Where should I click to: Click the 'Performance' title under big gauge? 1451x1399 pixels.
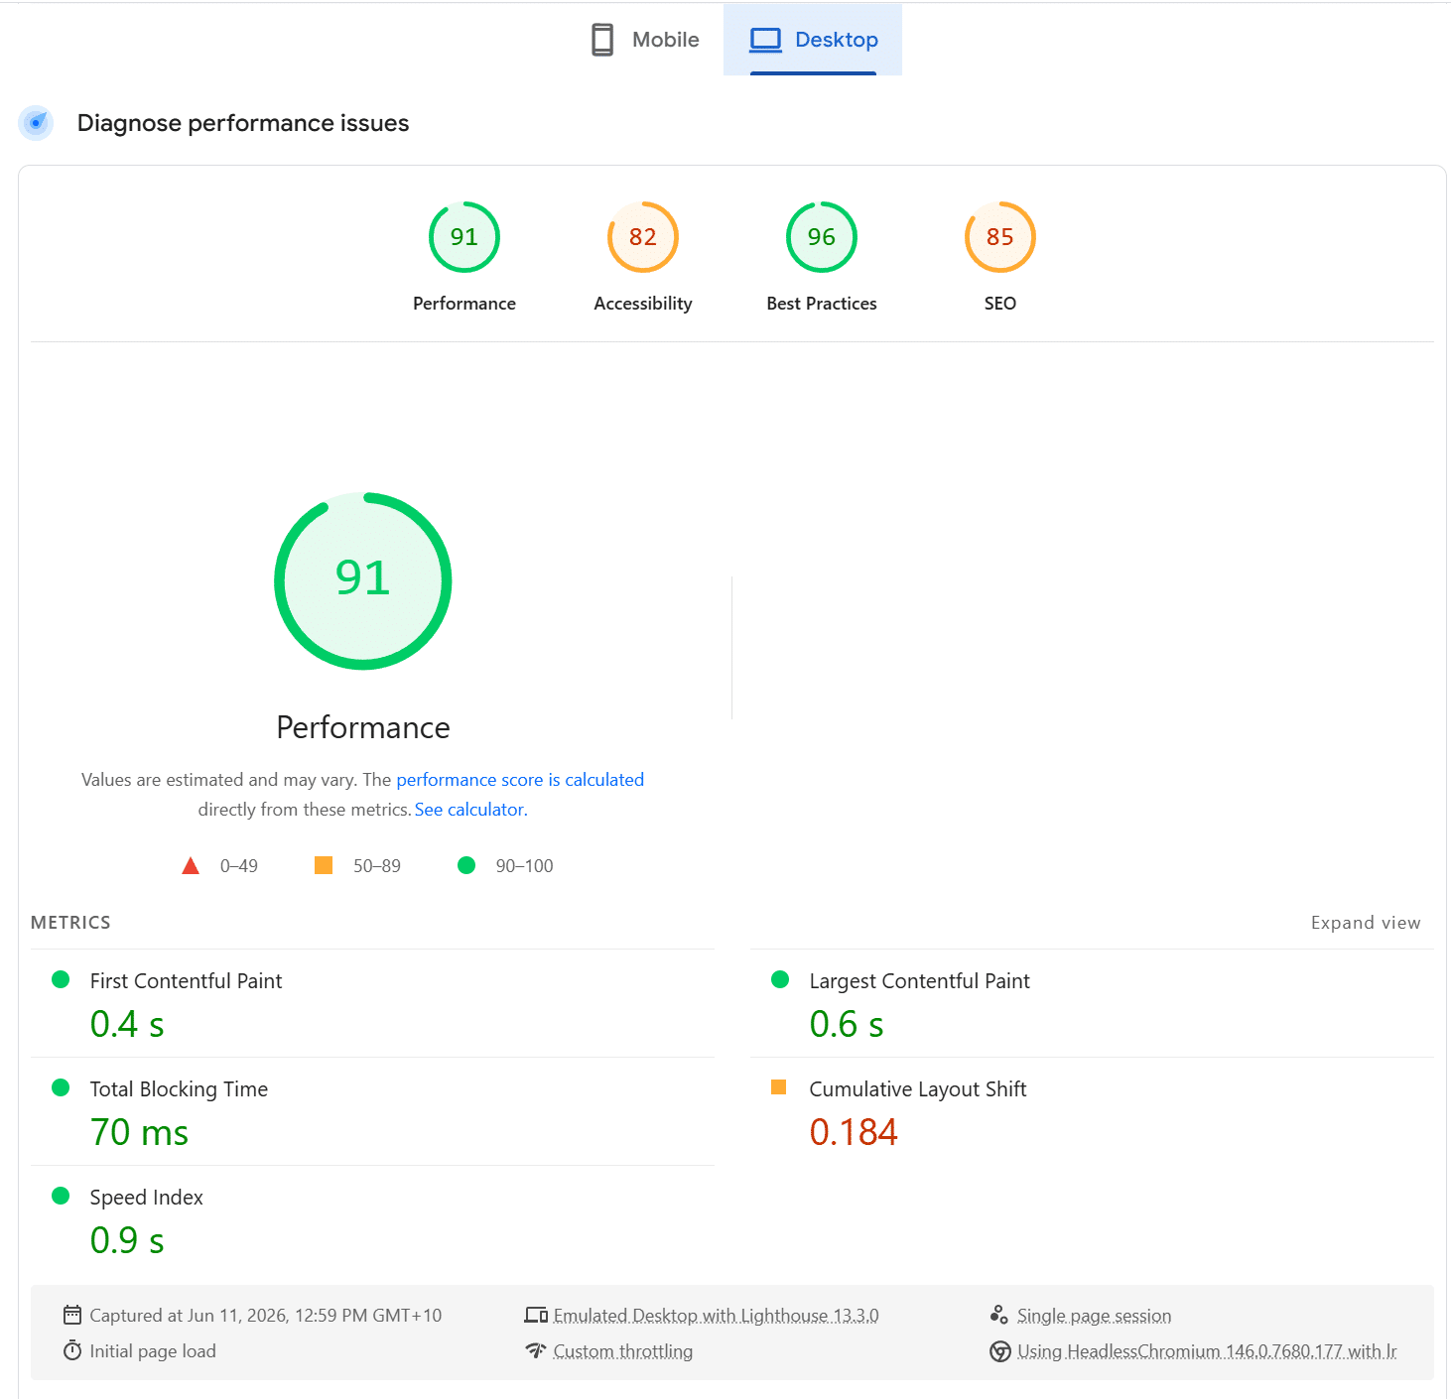click(x=363, y=727)
